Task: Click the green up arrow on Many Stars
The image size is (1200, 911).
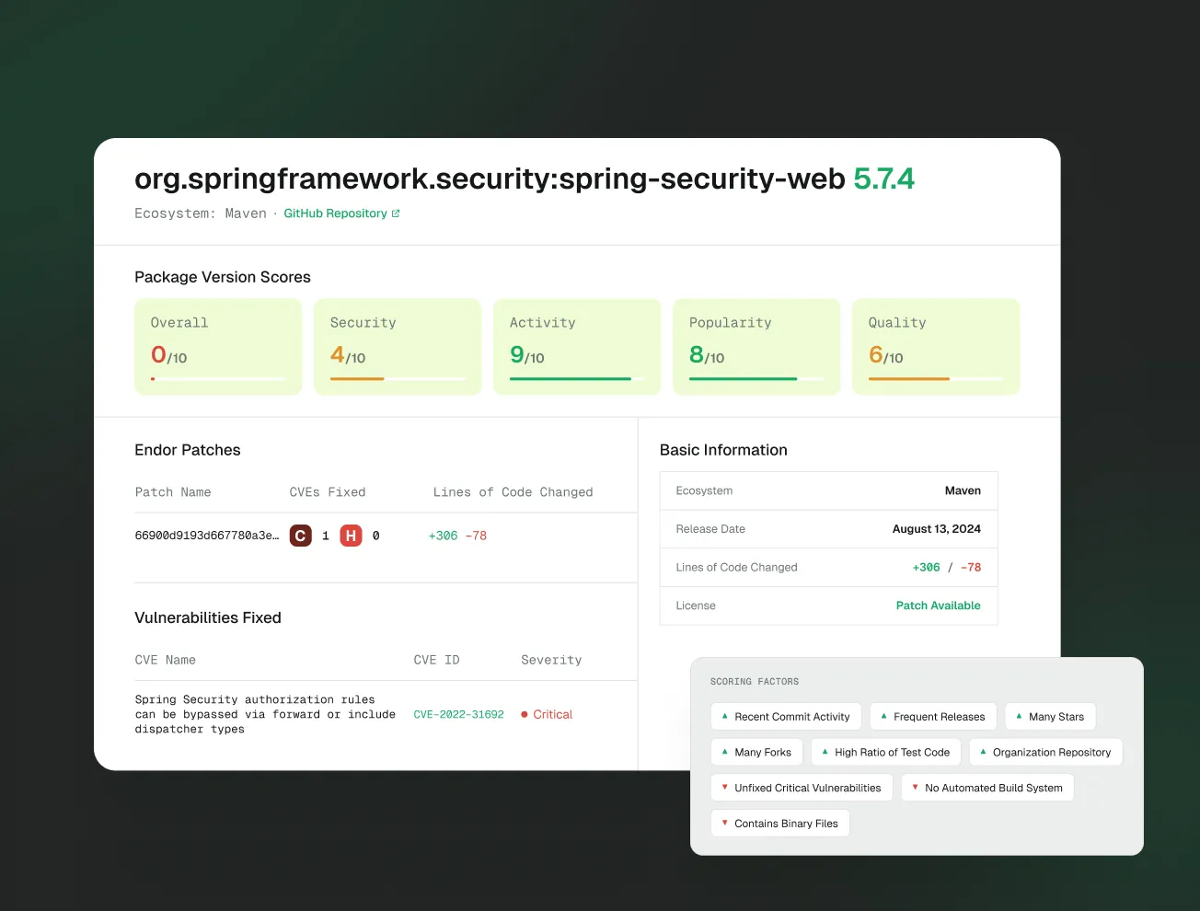Action: (1020, 716)
